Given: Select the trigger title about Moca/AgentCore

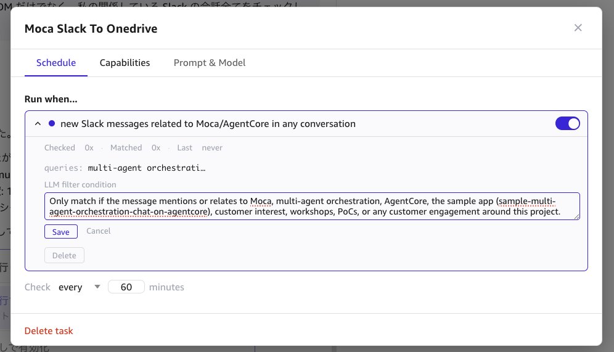Looking at the screenshot, I should (208, 124).
